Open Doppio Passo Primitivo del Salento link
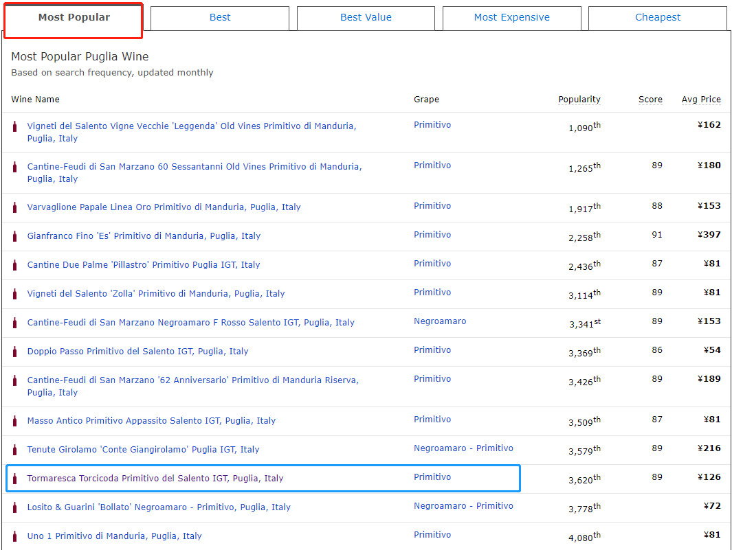This screenshot has width=732, height=550. tap(137, 352)
